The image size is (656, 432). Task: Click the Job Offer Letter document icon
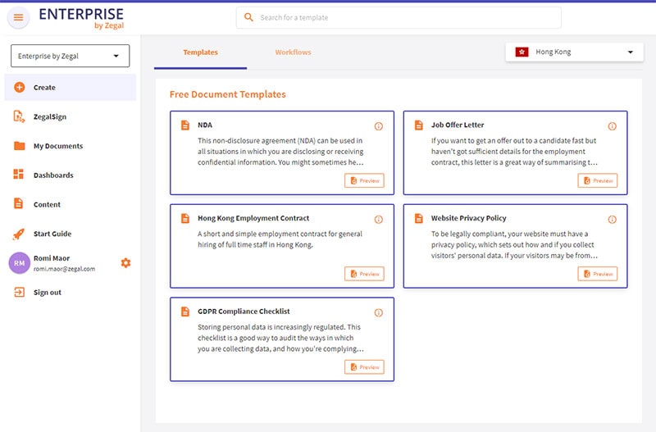pos(418,125)
